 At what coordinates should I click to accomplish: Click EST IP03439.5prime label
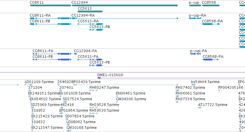tap(87, 82)
